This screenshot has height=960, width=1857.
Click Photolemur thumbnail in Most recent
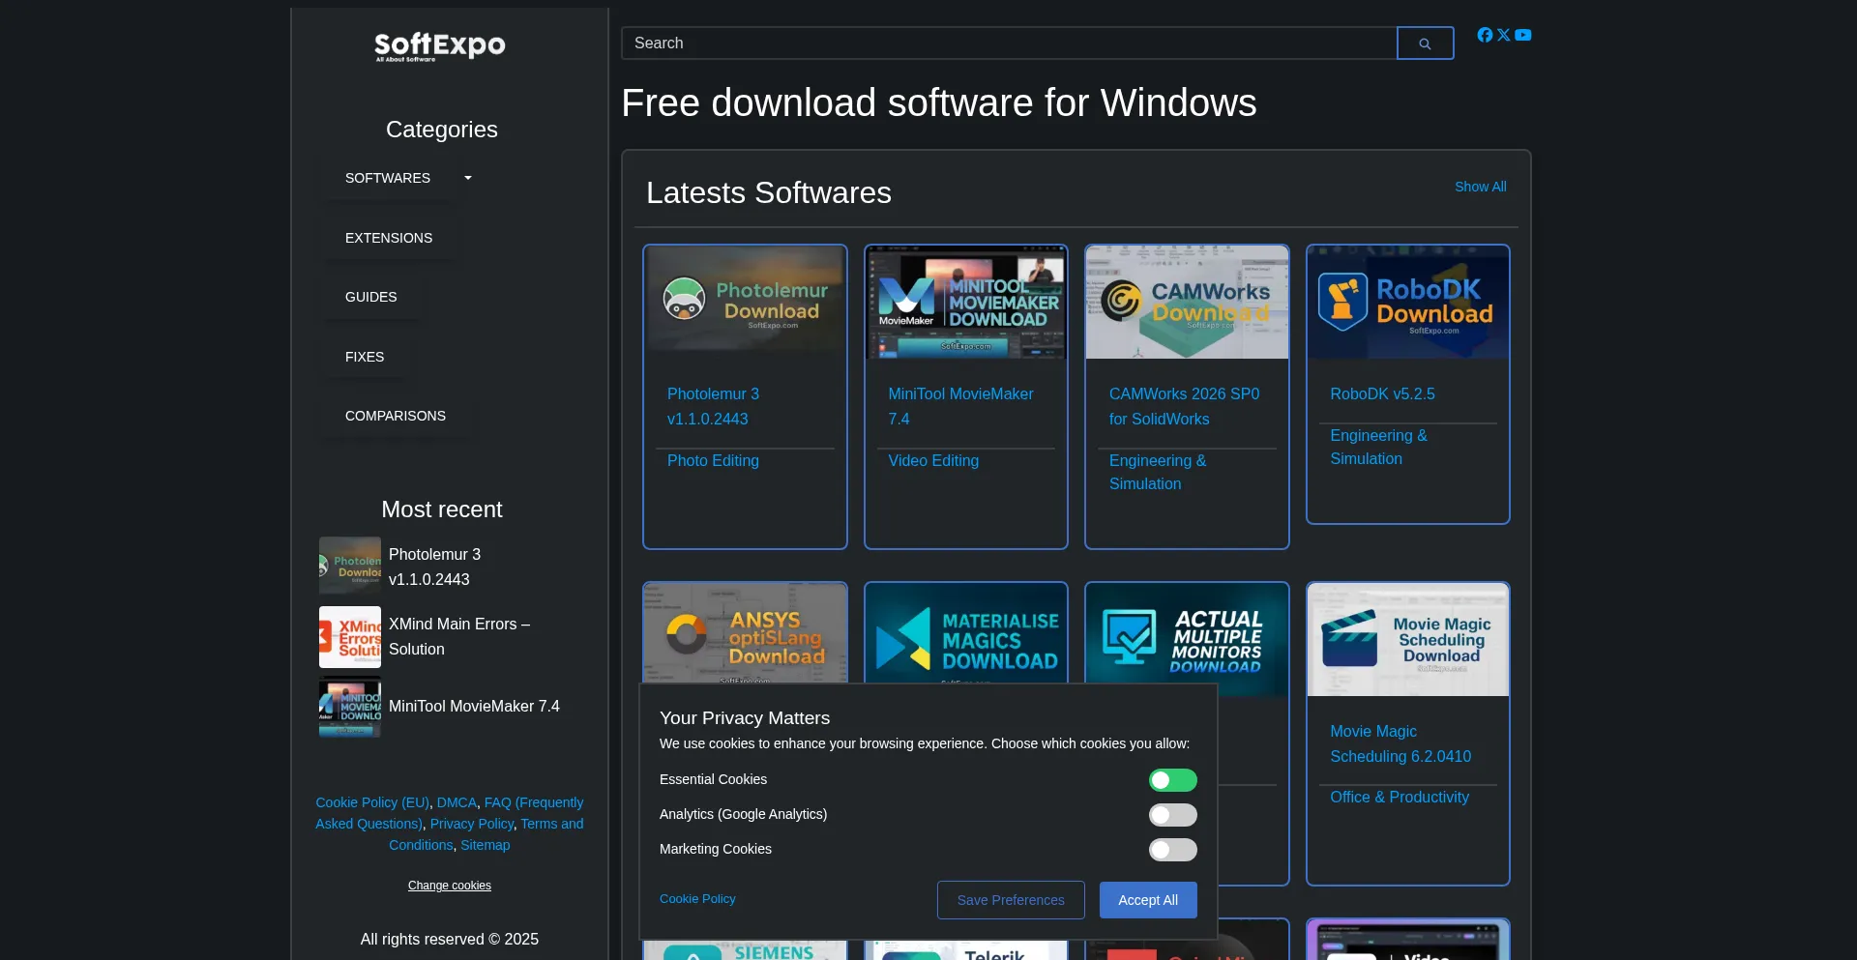point(350,566)
